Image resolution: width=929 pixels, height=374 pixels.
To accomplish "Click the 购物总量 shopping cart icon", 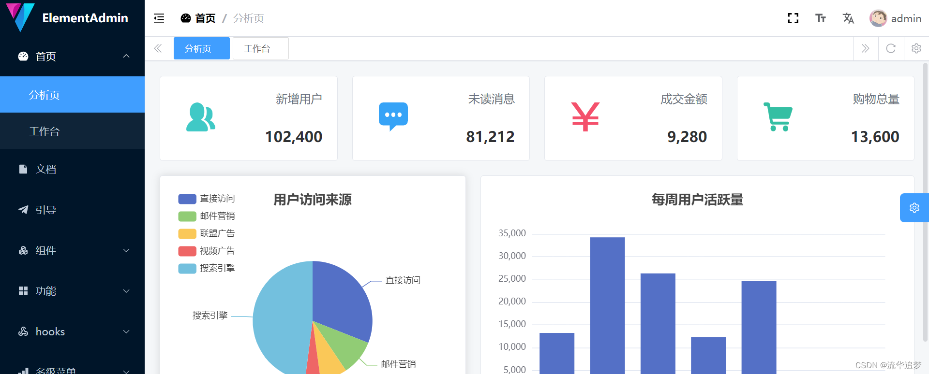I will point(778,117).
